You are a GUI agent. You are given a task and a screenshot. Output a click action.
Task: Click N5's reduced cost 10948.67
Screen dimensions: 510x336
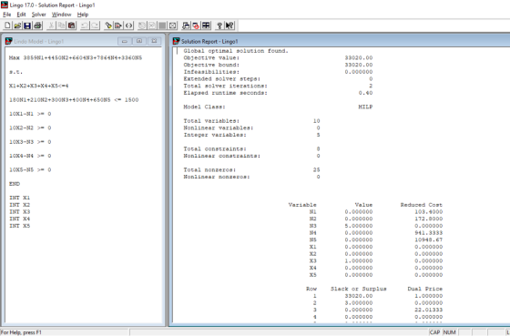pyautogui.click(x=429, y=239)
